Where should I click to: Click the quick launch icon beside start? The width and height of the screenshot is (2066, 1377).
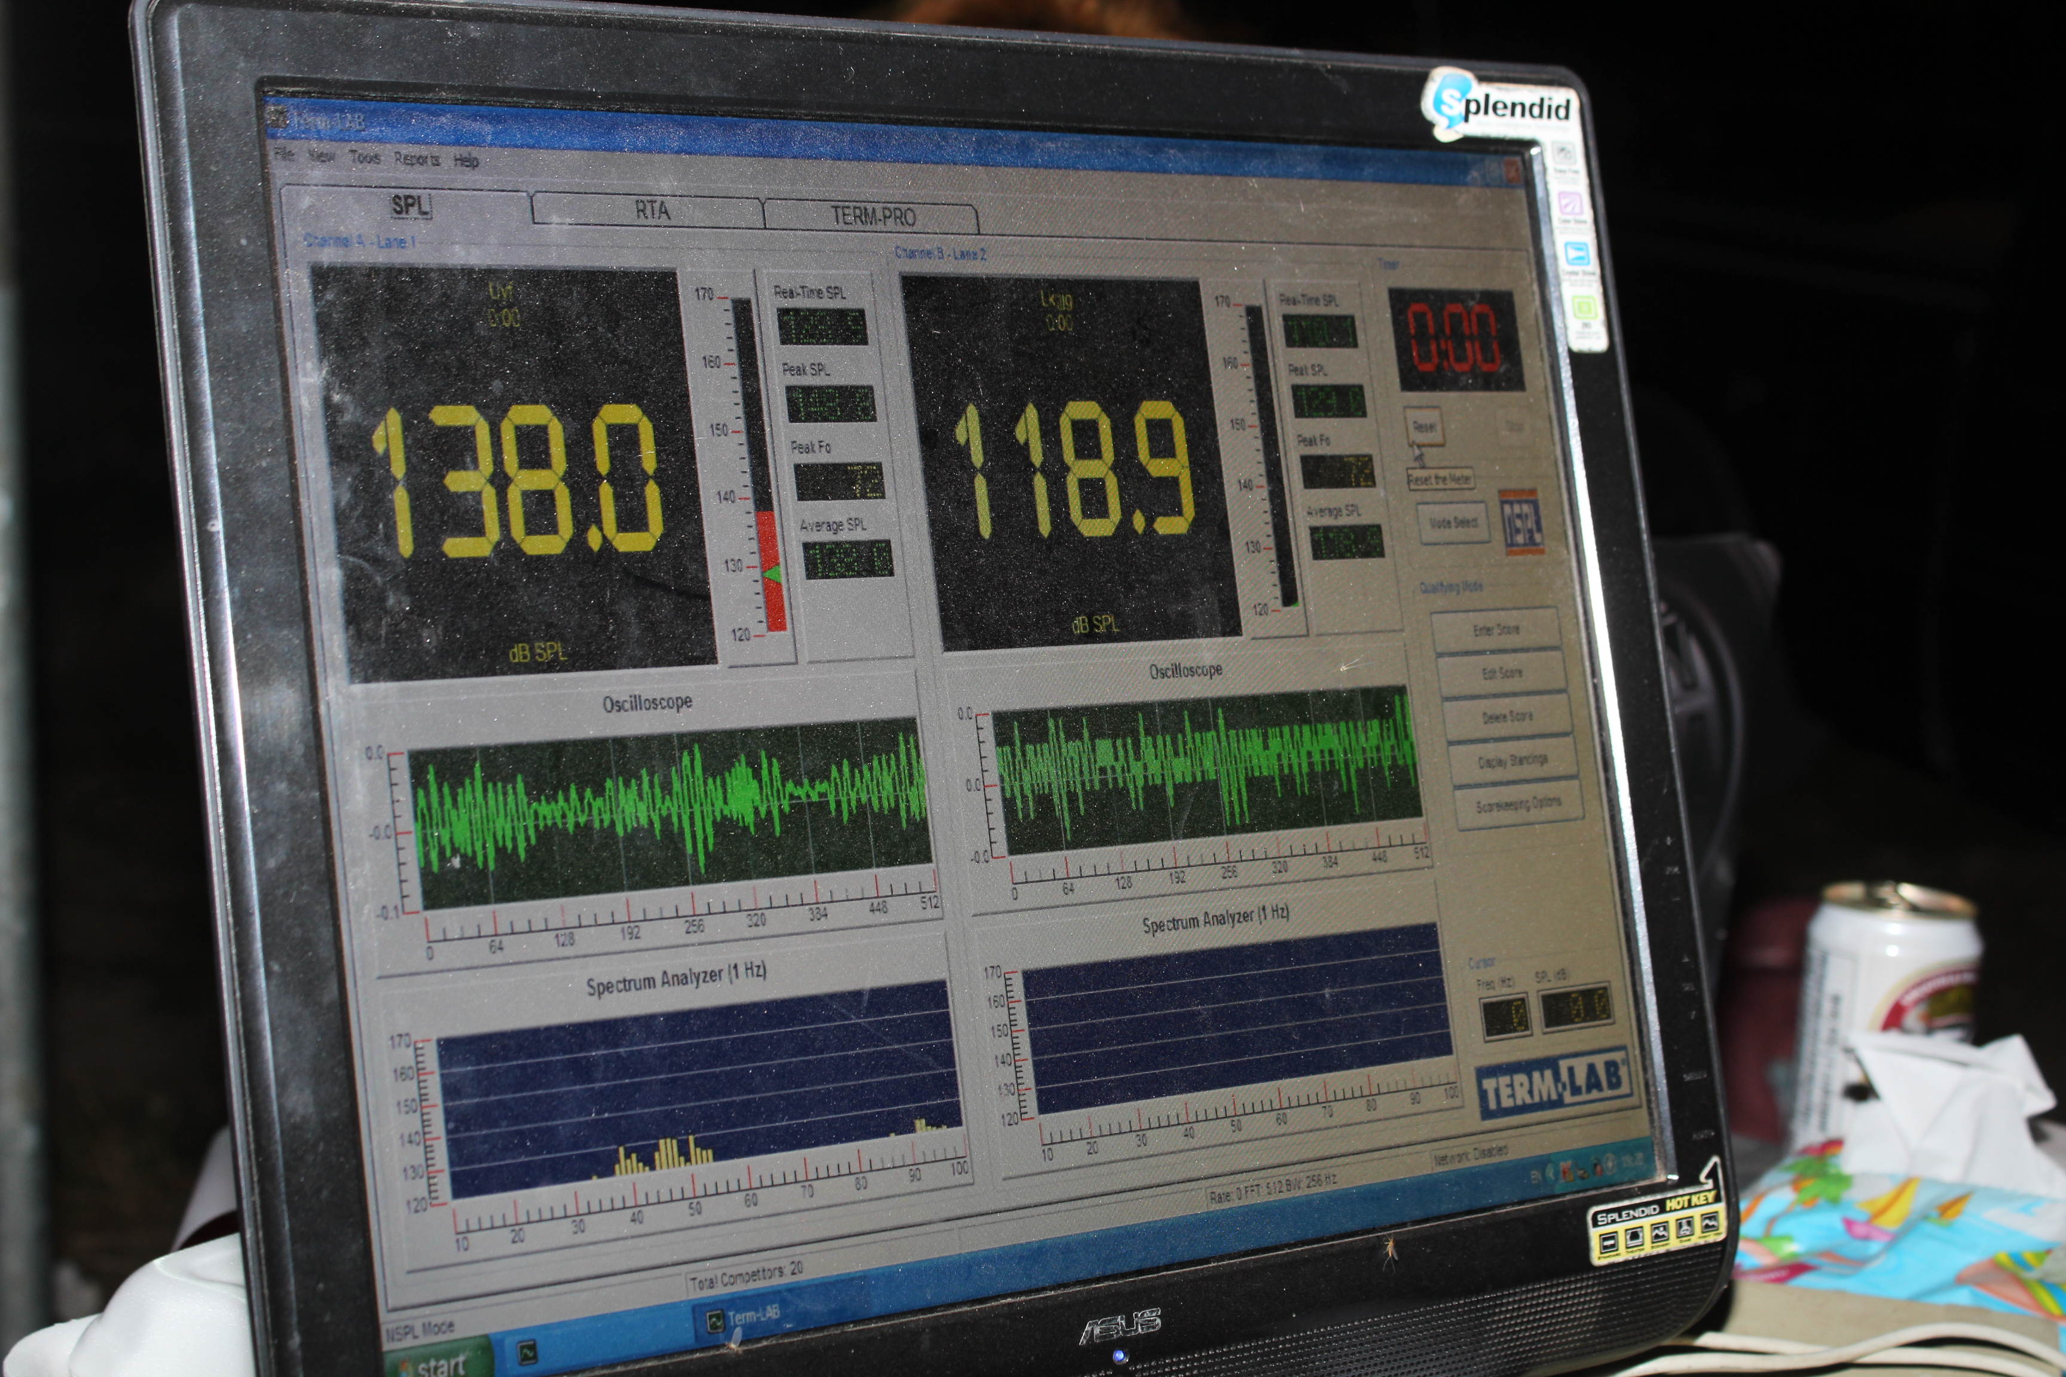528,1352
